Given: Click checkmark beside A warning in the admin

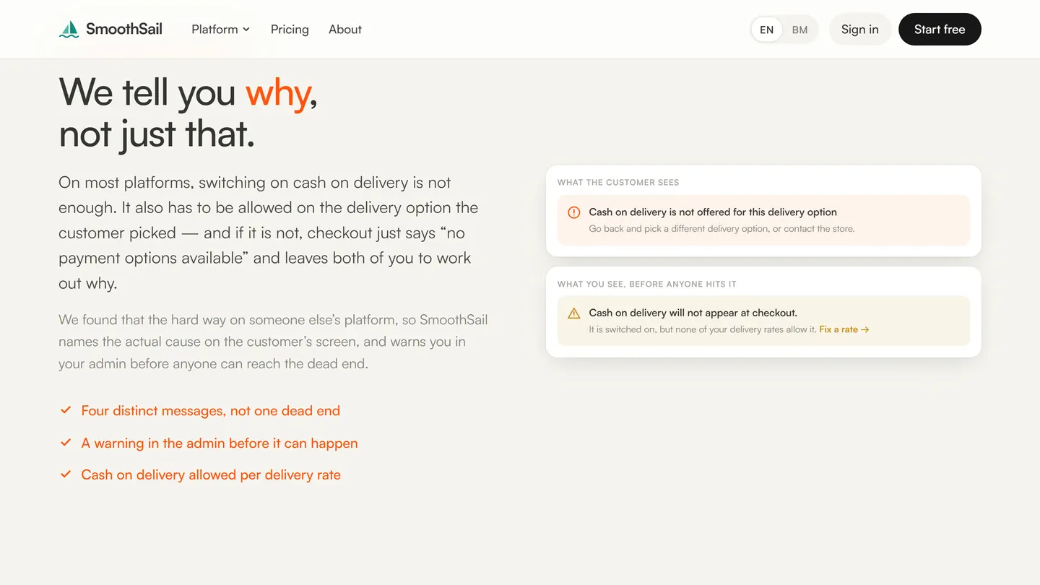Looking at the screenshot, I should pyautogui.click(x=66, y=443).
